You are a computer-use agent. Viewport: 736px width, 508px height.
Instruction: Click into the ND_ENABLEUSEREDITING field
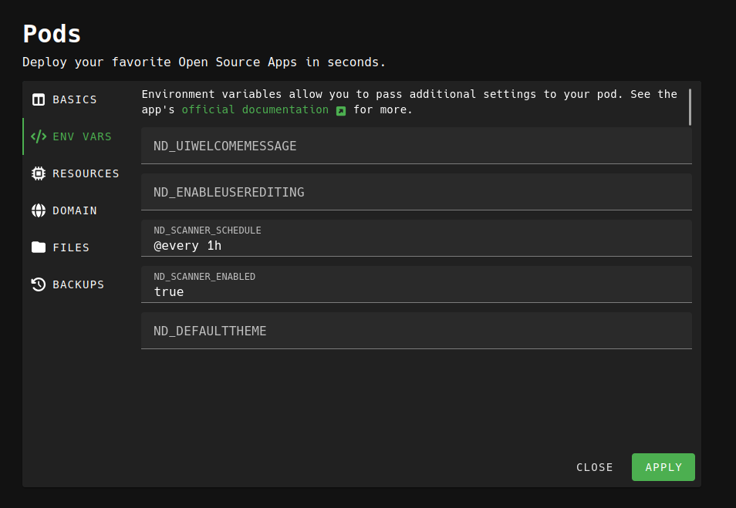(416, 192)
